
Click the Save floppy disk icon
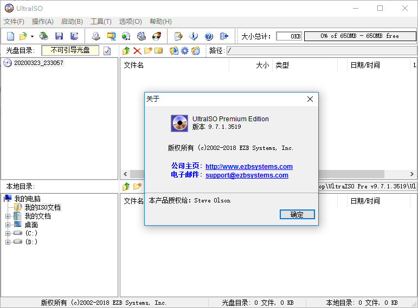(x=59, y=36)
